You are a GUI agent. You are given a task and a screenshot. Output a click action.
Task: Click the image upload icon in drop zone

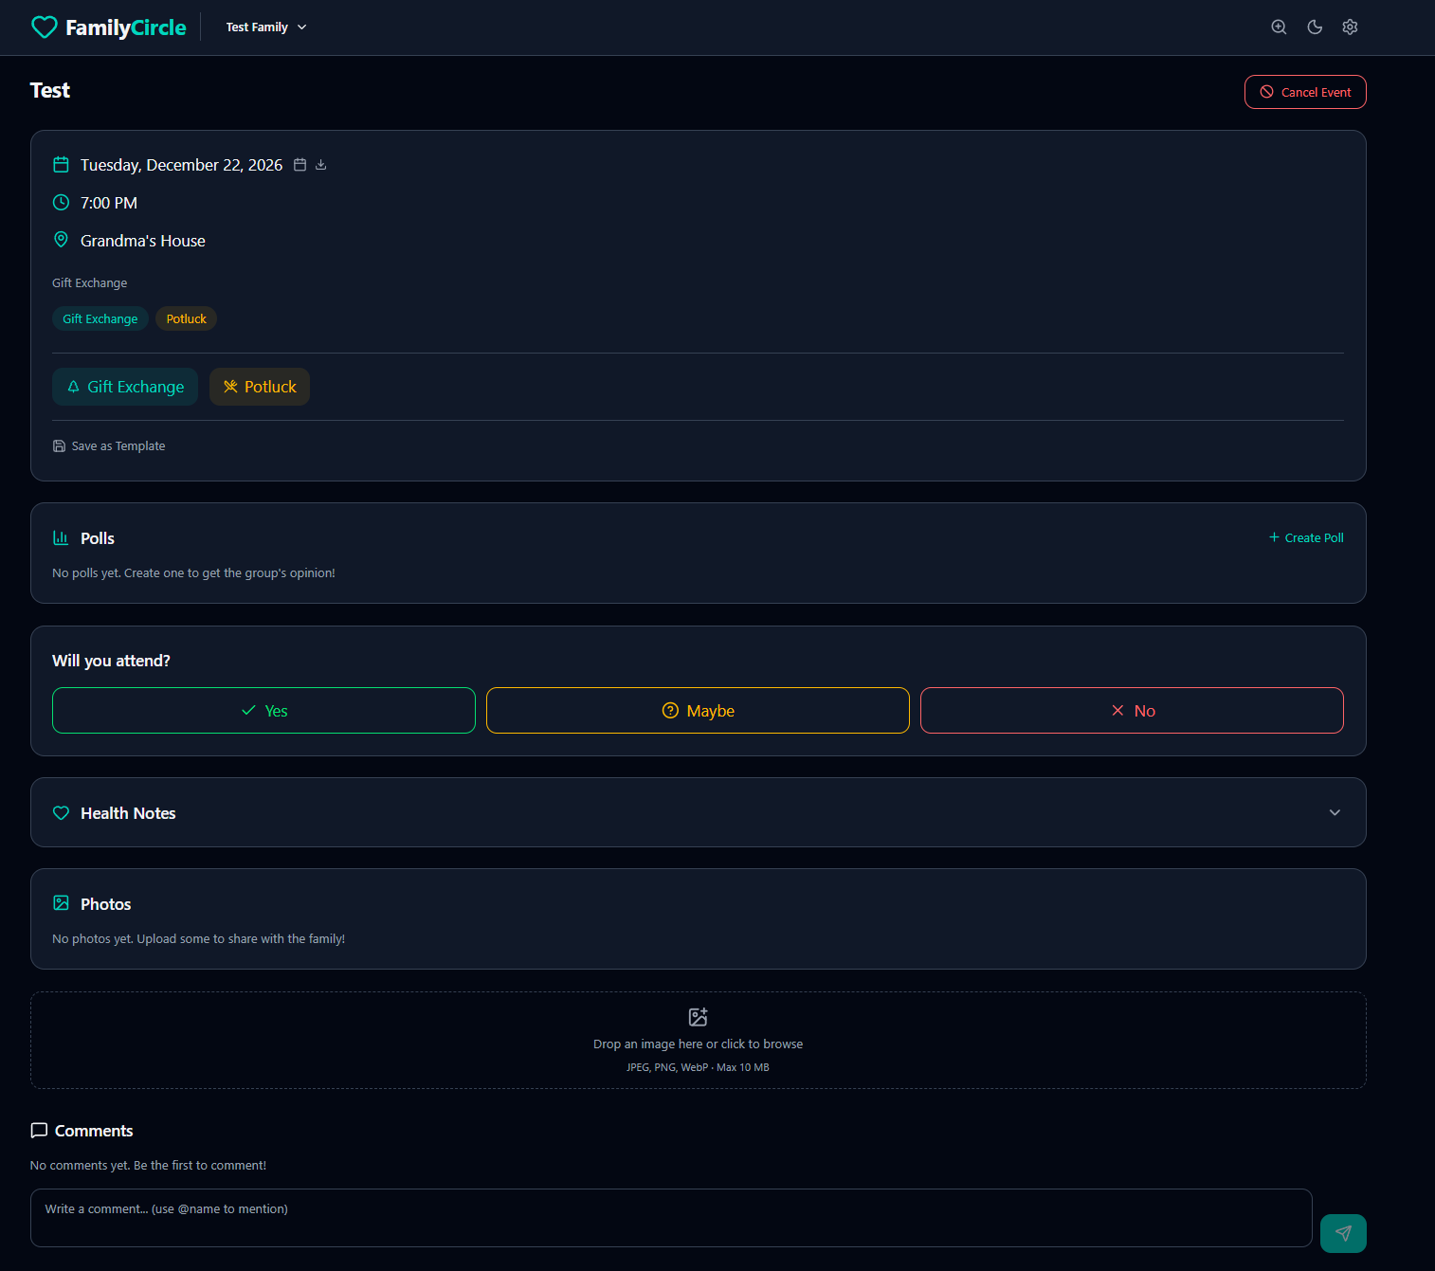point(698,1017)
